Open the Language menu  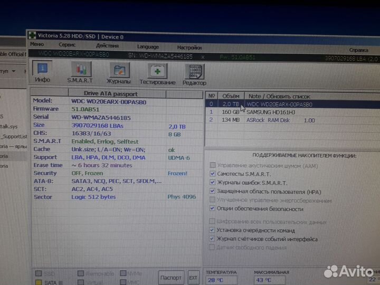(148, 46)
